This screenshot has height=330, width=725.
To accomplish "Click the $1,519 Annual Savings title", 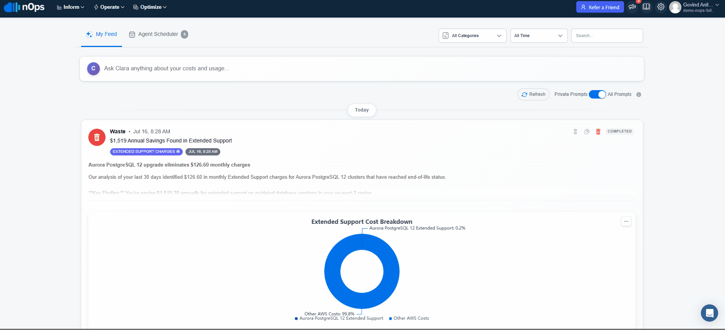I will click(x=171, y=141).
